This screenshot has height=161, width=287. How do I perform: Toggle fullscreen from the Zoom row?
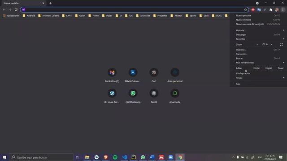pos(281,44)
